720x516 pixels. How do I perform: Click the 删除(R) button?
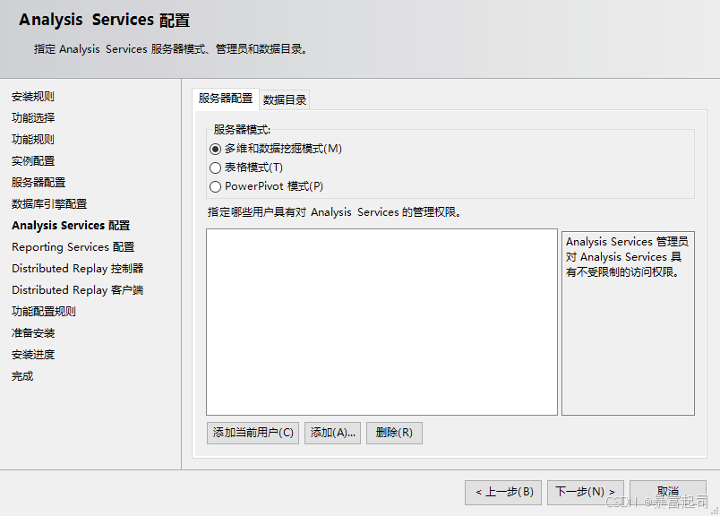(x=394, y=433)
